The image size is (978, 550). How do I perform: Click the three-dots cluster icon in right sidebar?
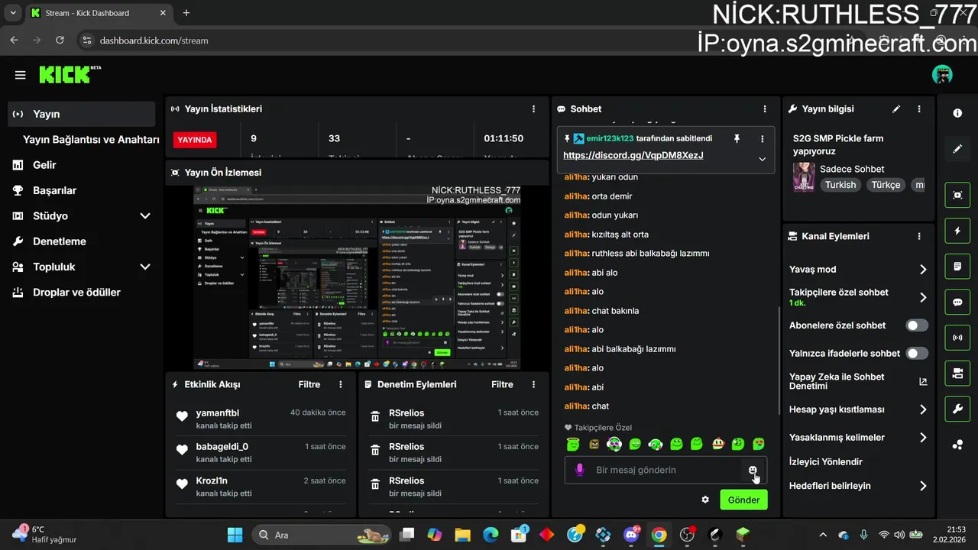click(x=957, y=445)
